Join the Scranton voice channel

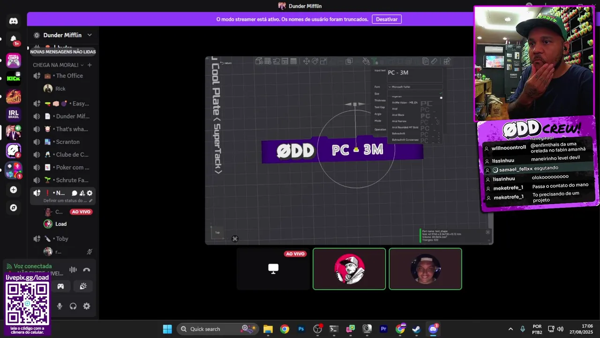click(63, 142)
